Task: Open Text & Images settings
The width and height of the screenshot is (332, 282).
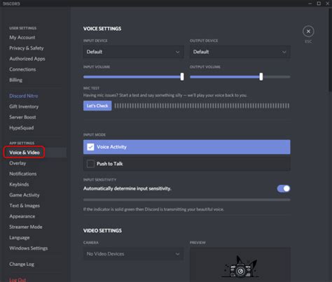Action: tap(25, 206)
